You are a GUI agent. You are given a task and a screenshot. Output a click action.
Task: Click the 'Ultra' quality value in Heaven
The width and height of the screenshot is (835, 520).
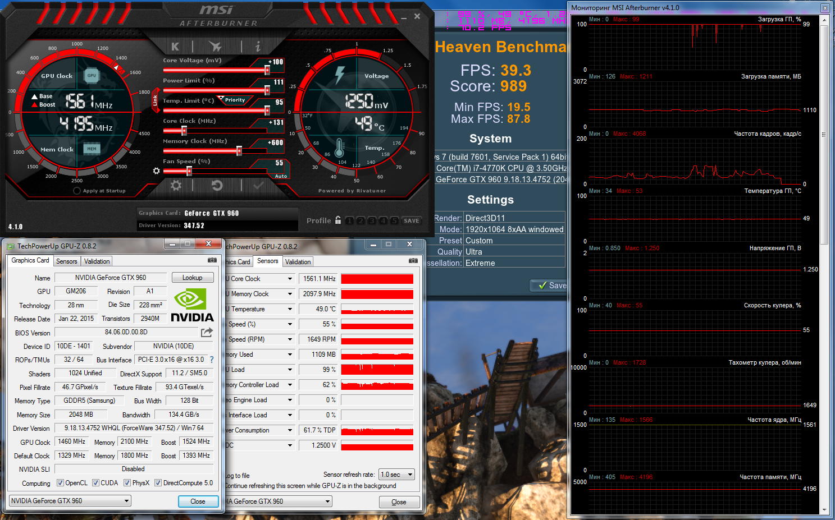pyautogui.click(x=474, y=252)
